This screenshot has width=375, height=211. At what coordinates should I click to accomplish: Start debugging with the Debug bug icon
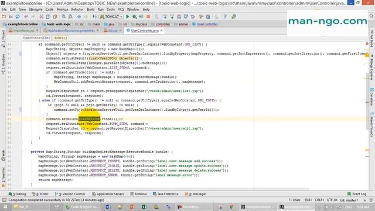point(135,16)
